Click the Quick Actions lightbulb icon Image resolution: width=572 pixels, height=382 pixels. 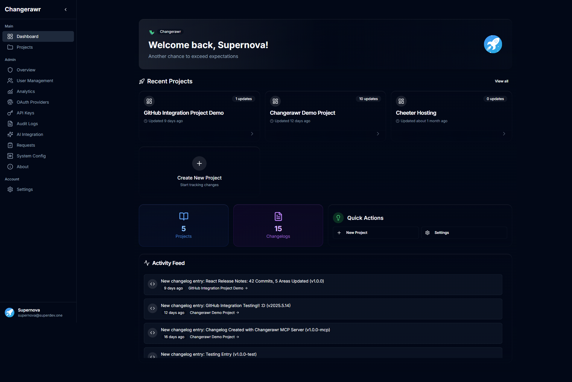click(338, 218)
